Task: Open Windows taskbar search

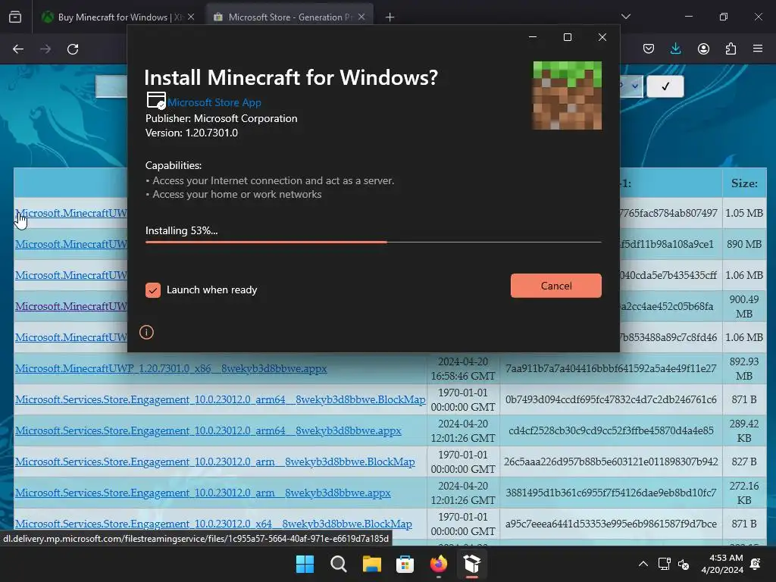Action: 339,564
